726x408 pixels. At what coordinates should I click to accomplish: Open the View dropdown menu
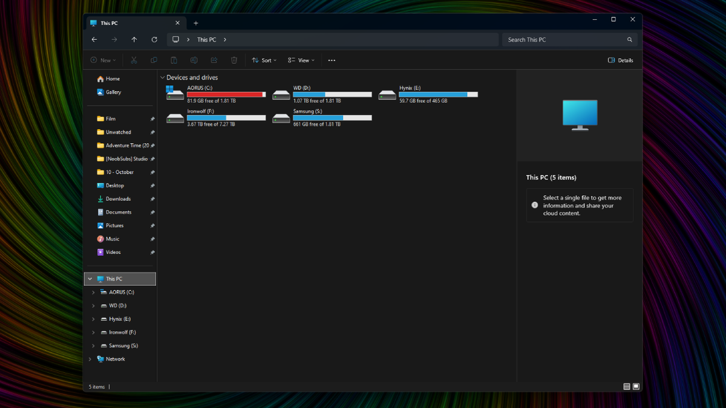[301, 60]
